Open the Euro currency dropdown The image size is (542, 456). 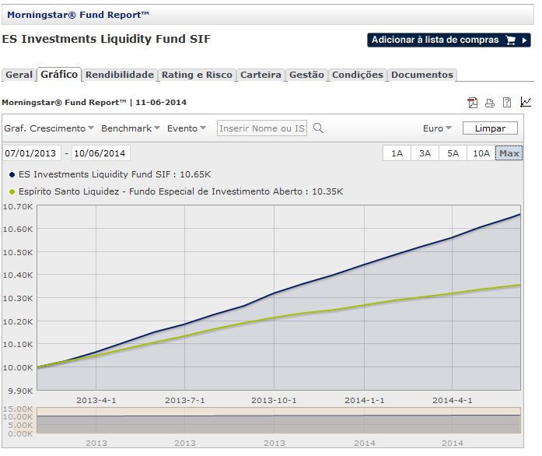[x=437, y=128]
